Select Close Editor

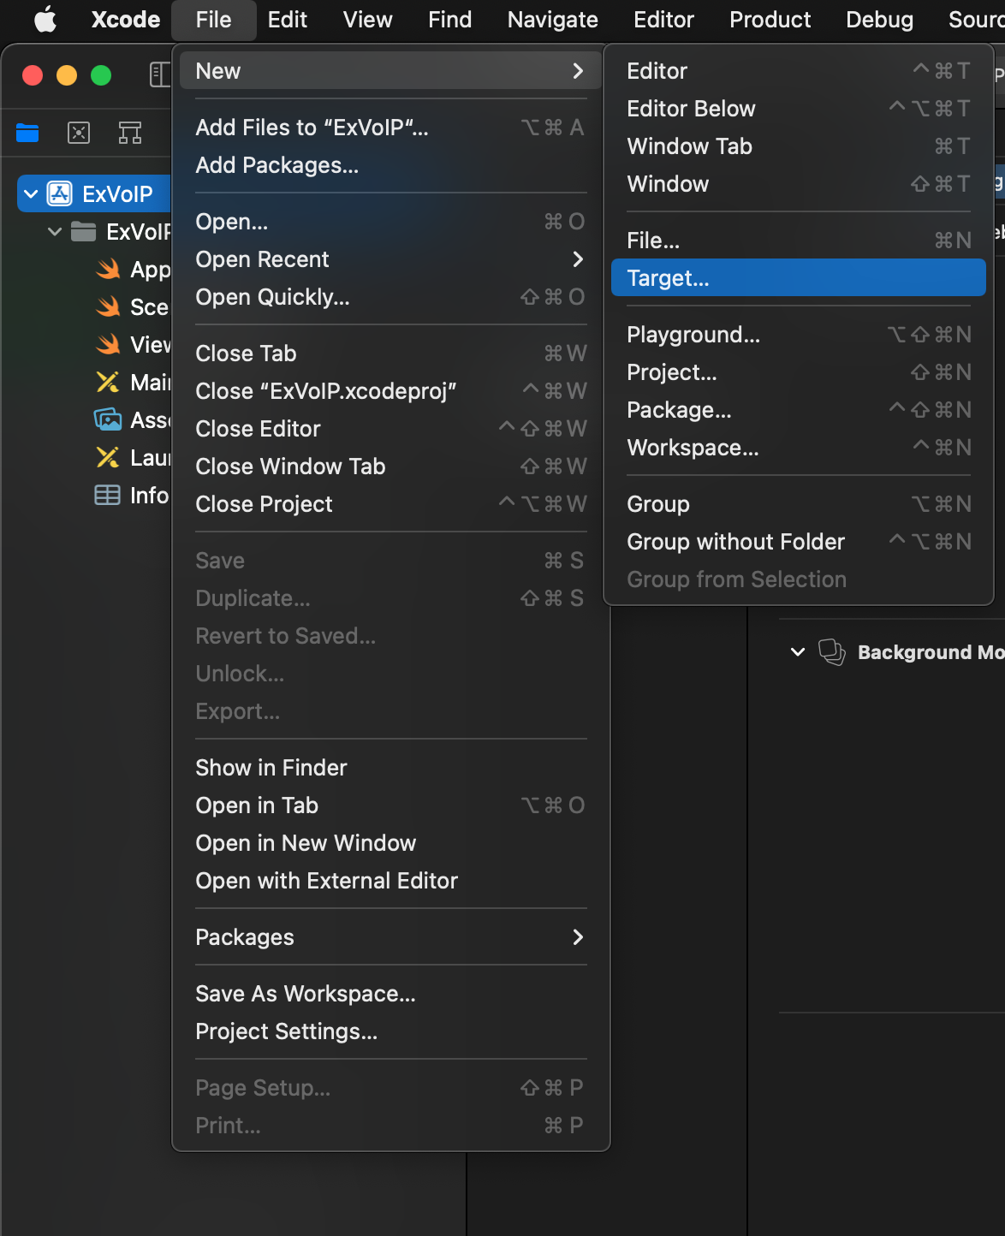tap(390, 429)
